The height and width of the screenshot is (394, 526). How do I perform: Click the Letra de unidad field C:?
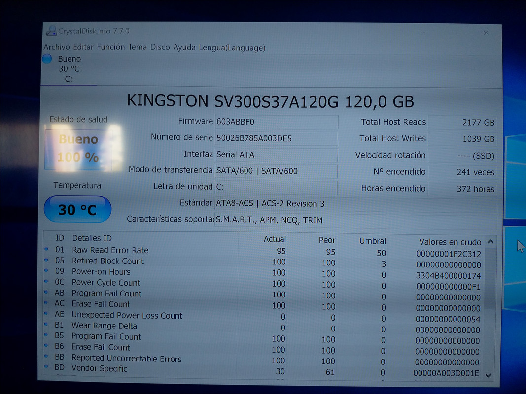coord(277,187)
